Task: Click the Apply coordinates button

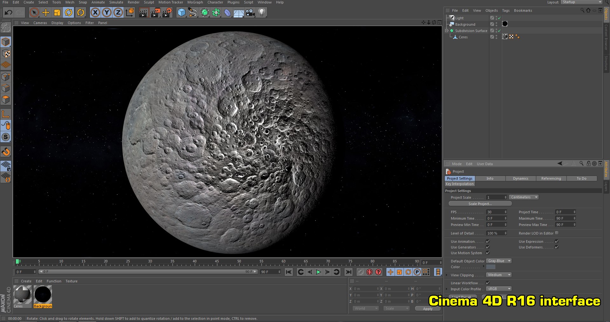Action: (428, 309)
